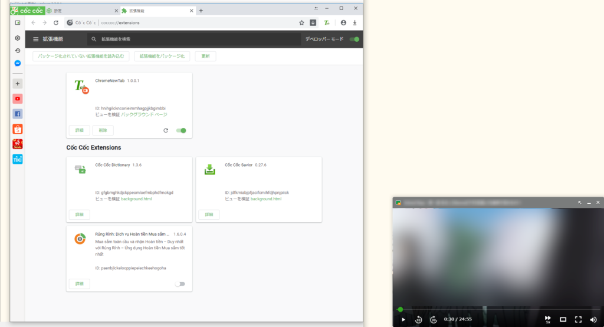Click the video progress bar in the mini player
604x327 pixels.
point(498,309)
